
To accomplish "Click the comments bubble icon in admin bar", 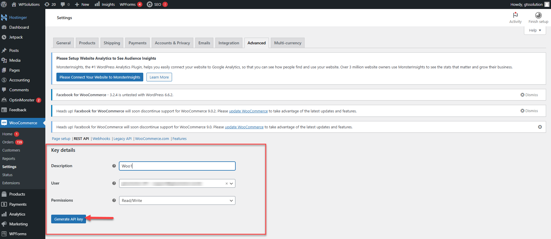I will tap(65, 4).
